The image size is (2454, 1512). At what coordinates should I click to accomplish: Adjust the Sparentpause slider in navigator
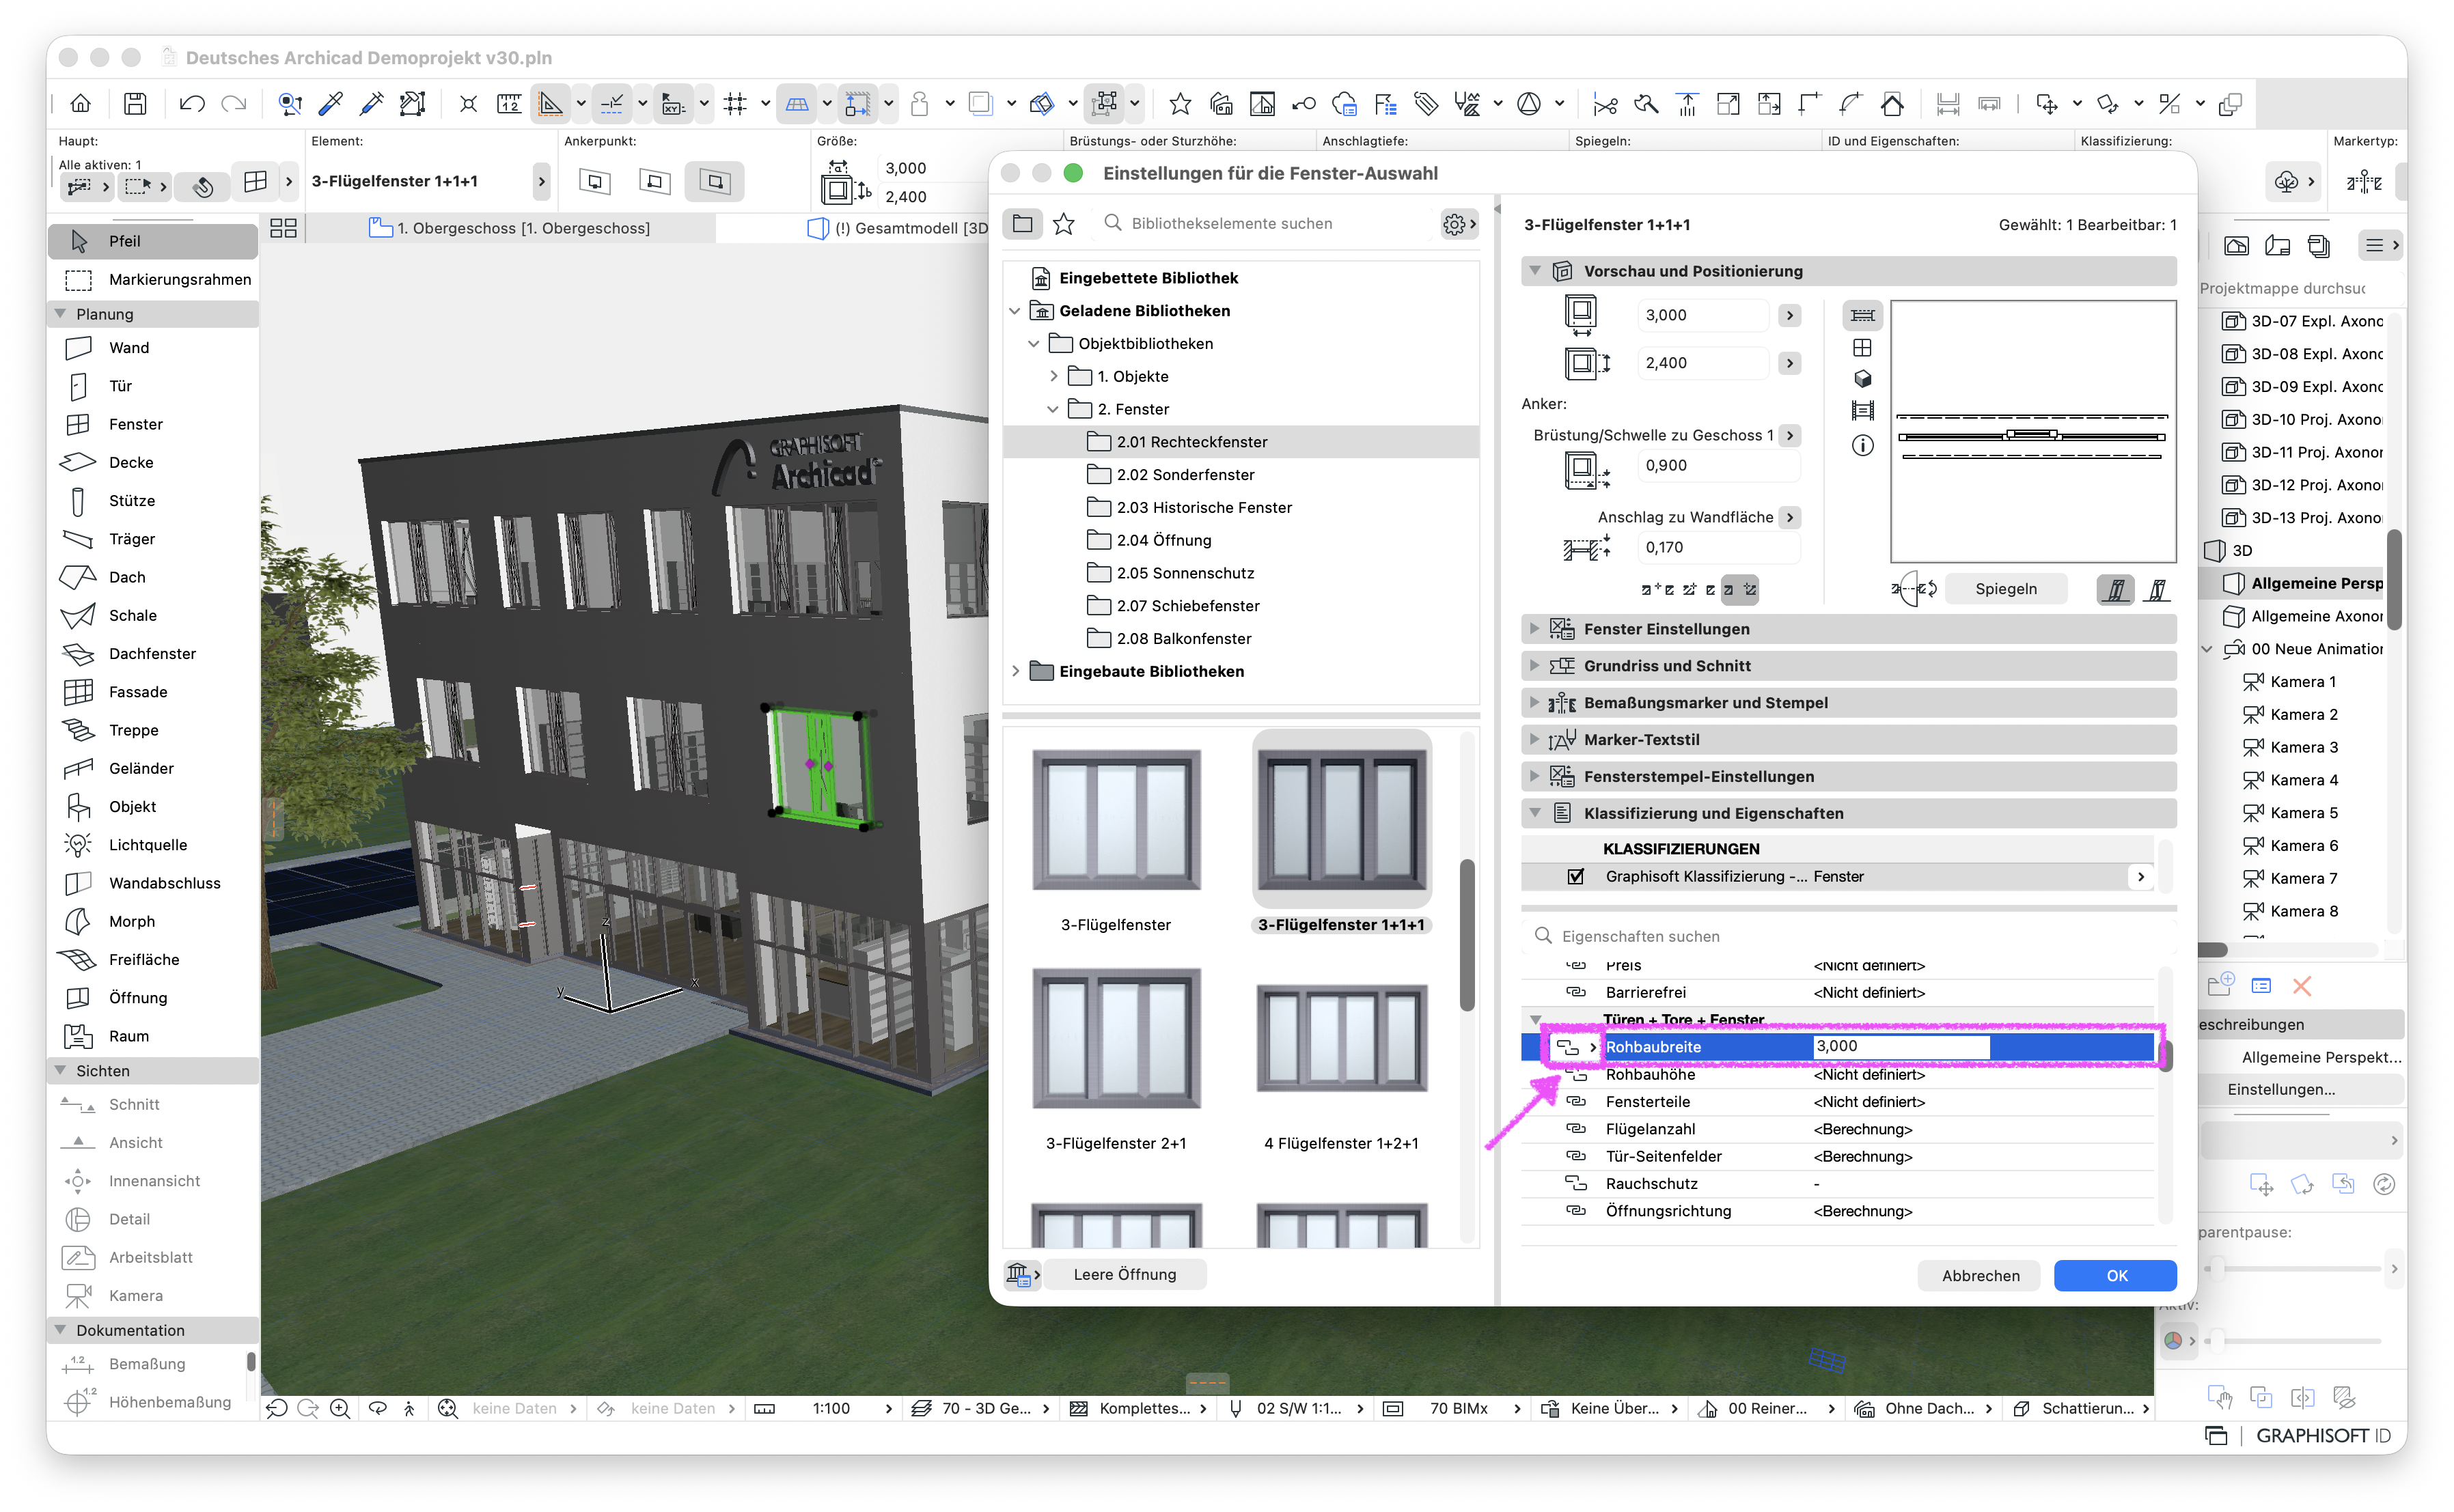2218,1268
